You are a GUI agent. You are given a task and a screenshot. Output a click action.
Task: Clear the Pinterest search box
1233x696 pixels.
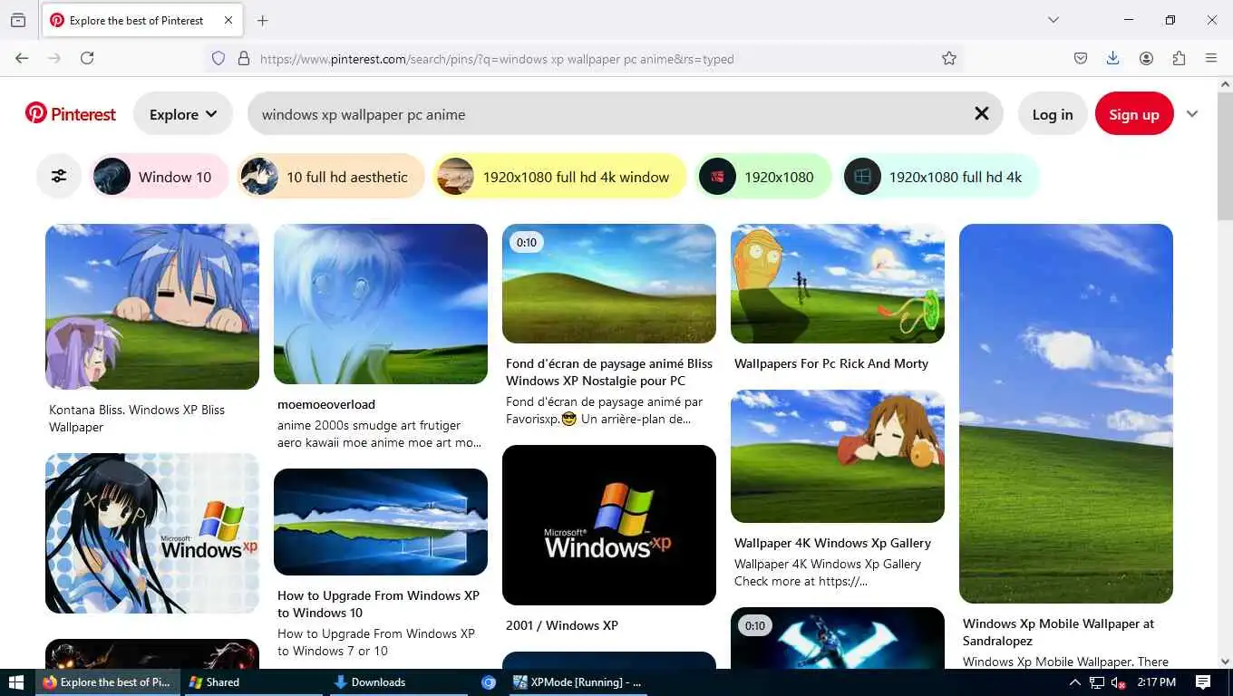pyautogui.click(x=981, y=114)
